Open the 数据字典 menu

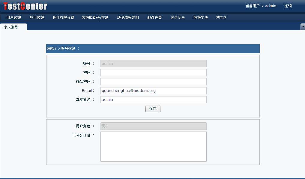pyautogui.click(x=201, y=18)
